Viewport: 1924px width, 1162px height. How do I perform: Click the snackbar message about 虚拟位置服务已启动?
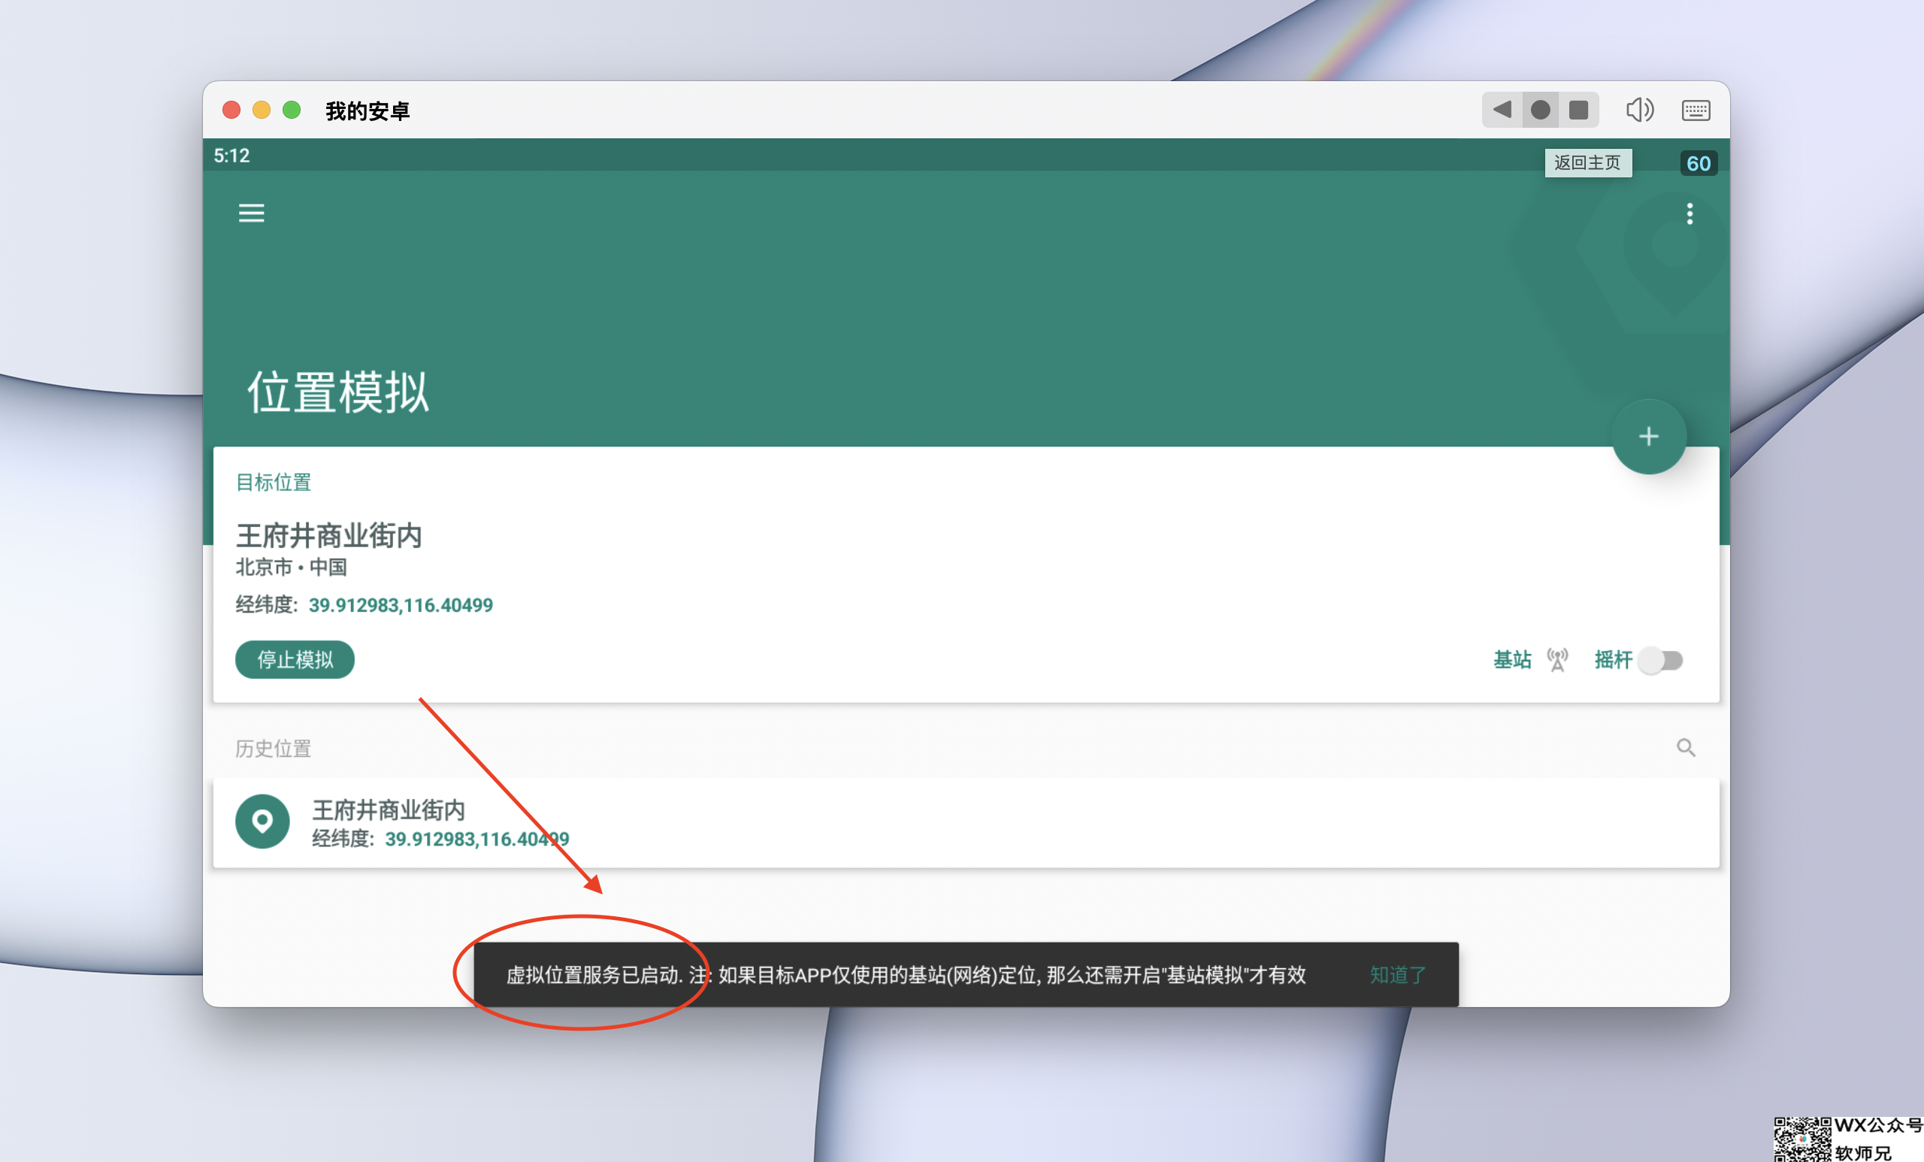click(906, 975)
